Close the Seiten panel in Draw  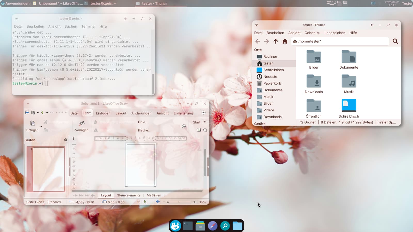(66, 140)
